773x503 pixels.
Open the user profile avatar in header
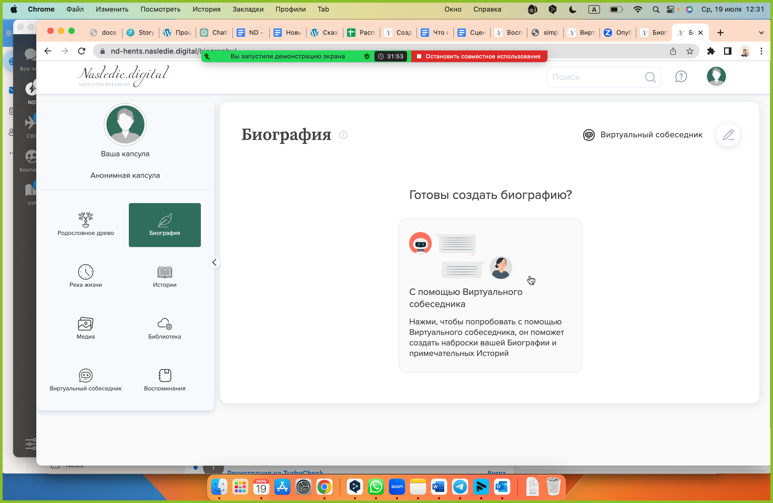(716, 76)
